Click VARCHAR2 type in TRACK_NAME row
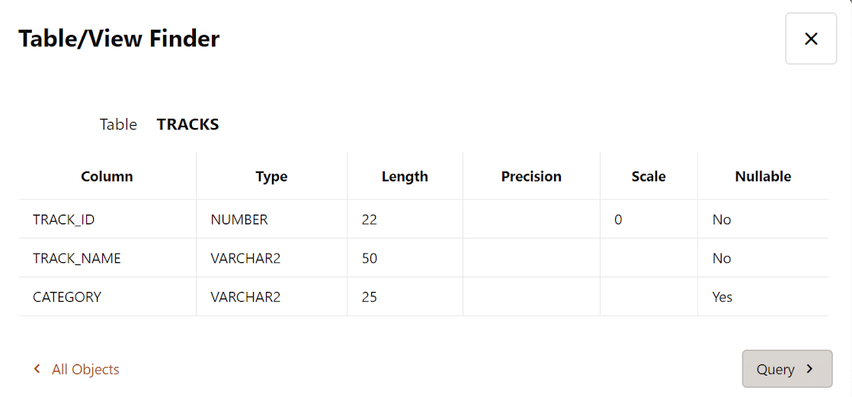The image size is (852, 397). coord(245,258)
